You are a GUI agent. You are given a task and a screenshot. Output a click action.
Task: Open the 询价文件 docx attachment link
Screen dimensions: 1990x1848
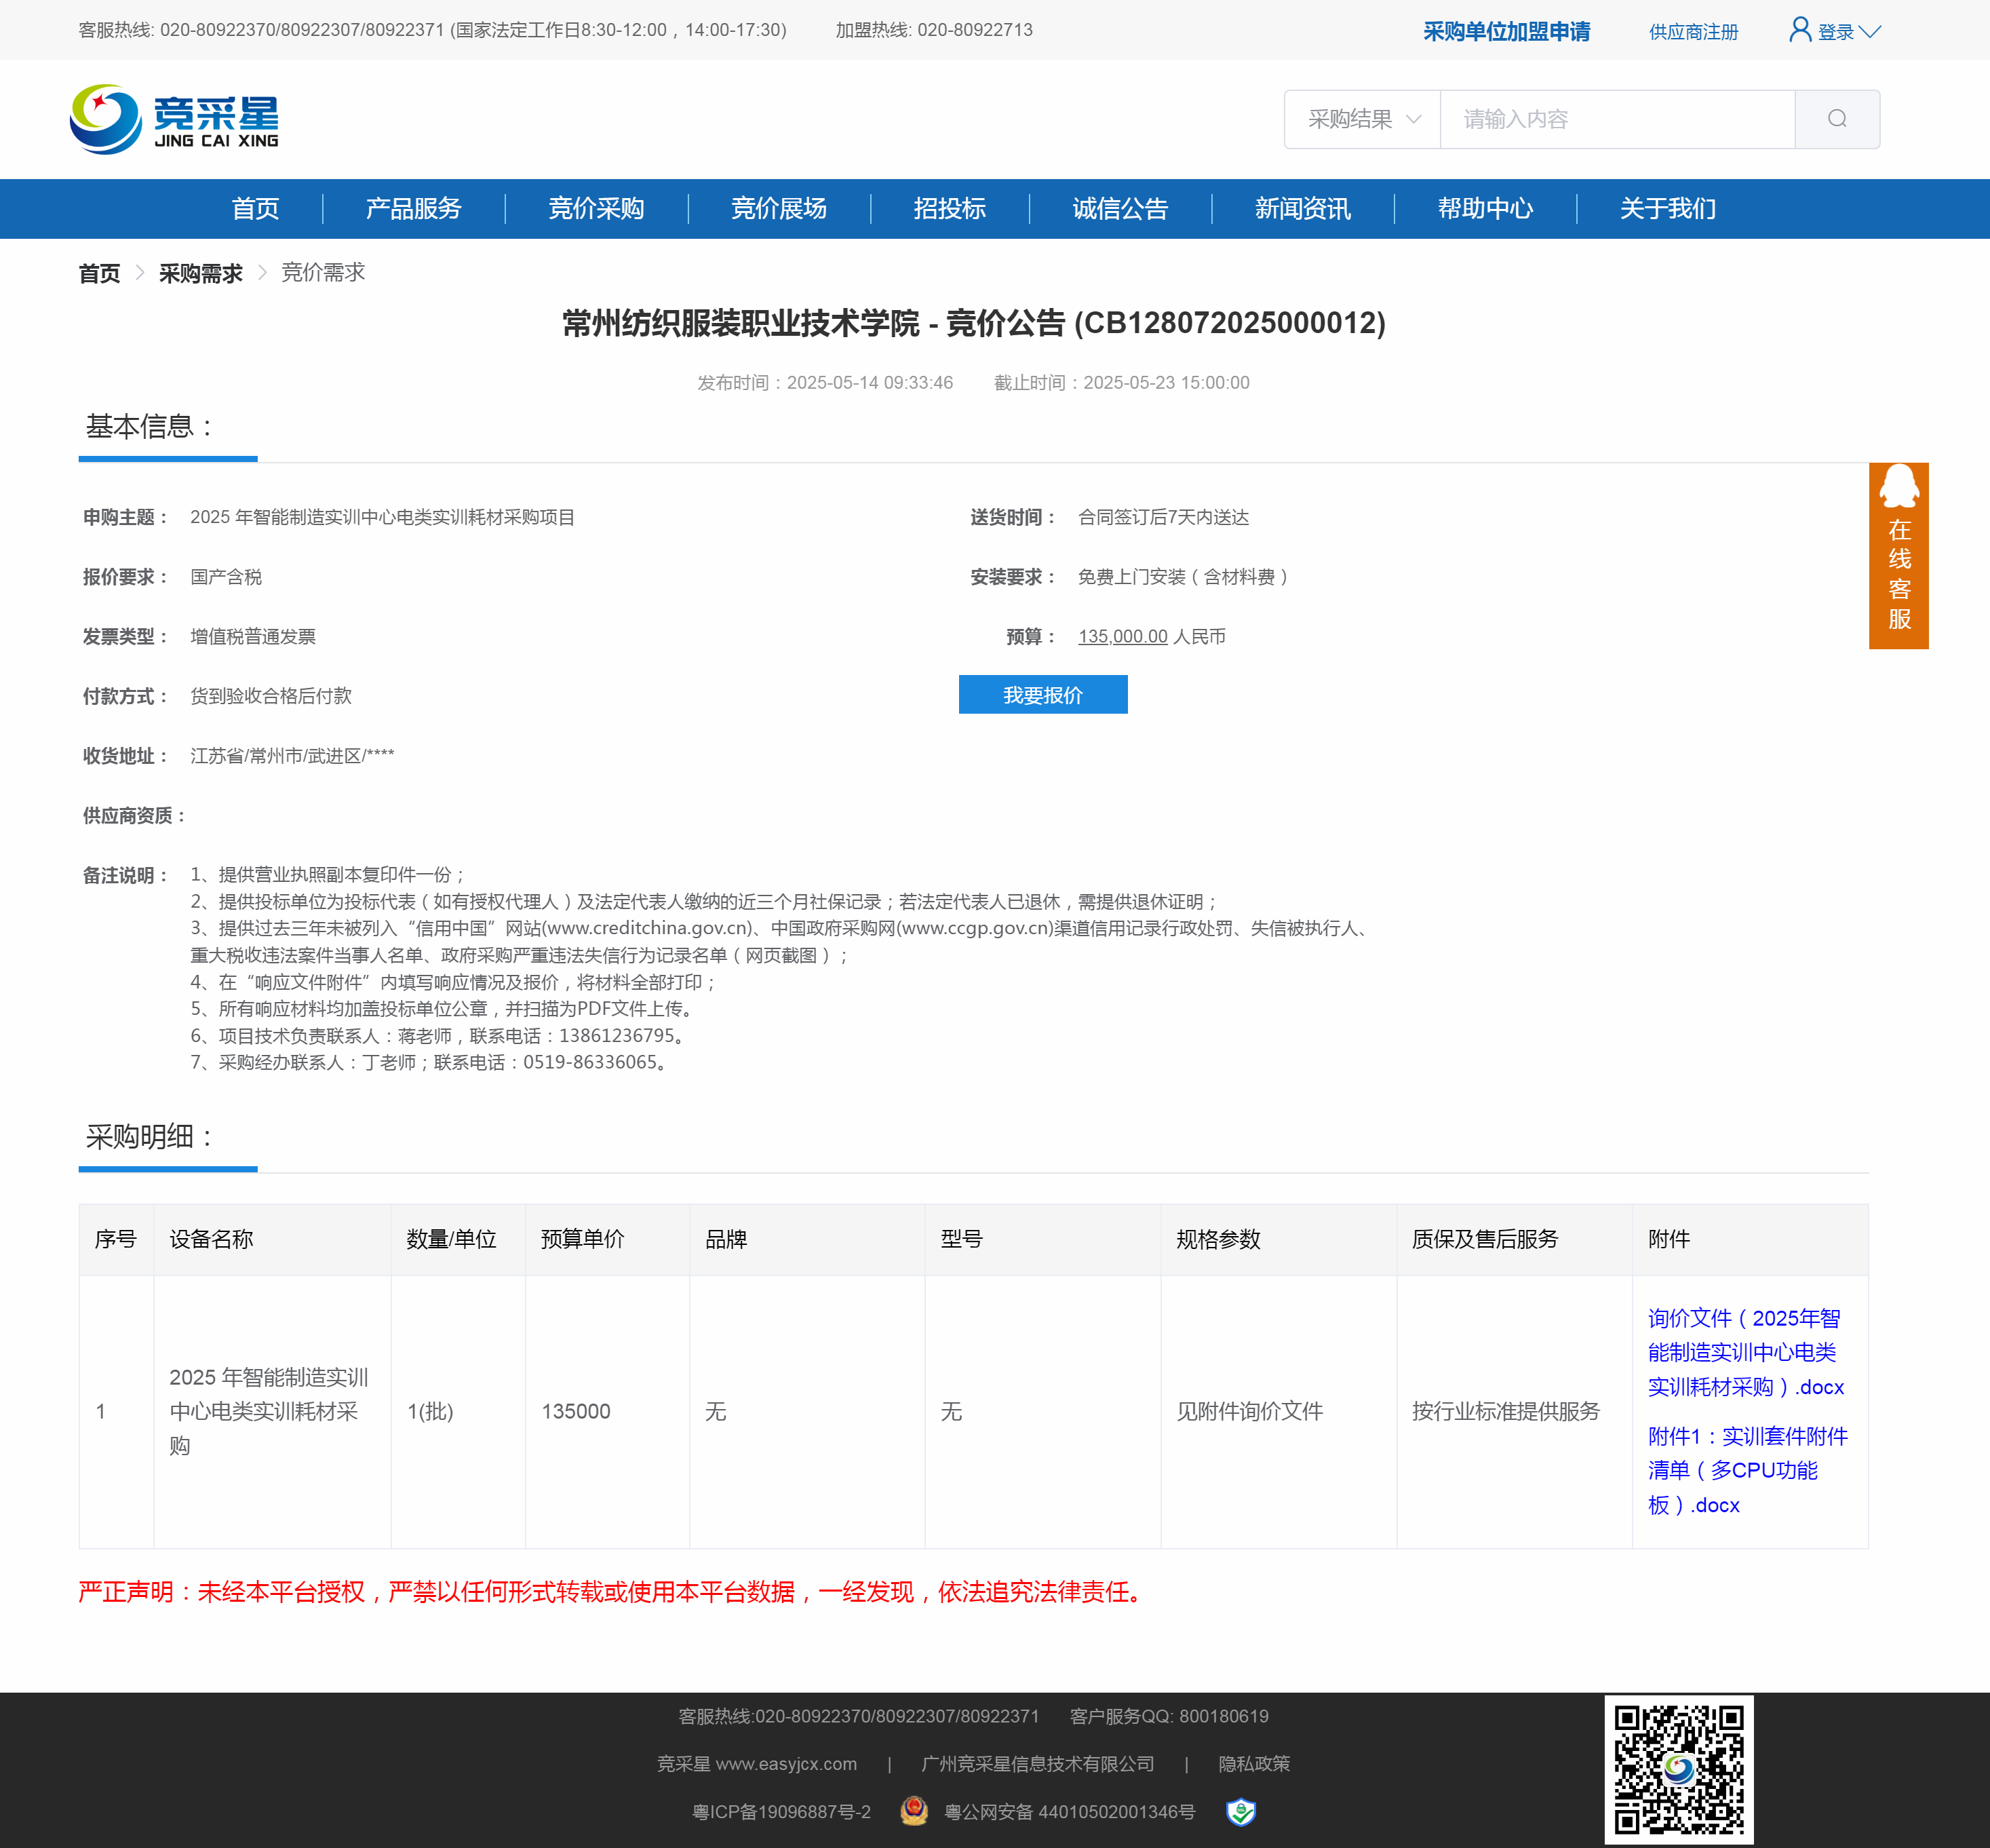point(1744,1352)
